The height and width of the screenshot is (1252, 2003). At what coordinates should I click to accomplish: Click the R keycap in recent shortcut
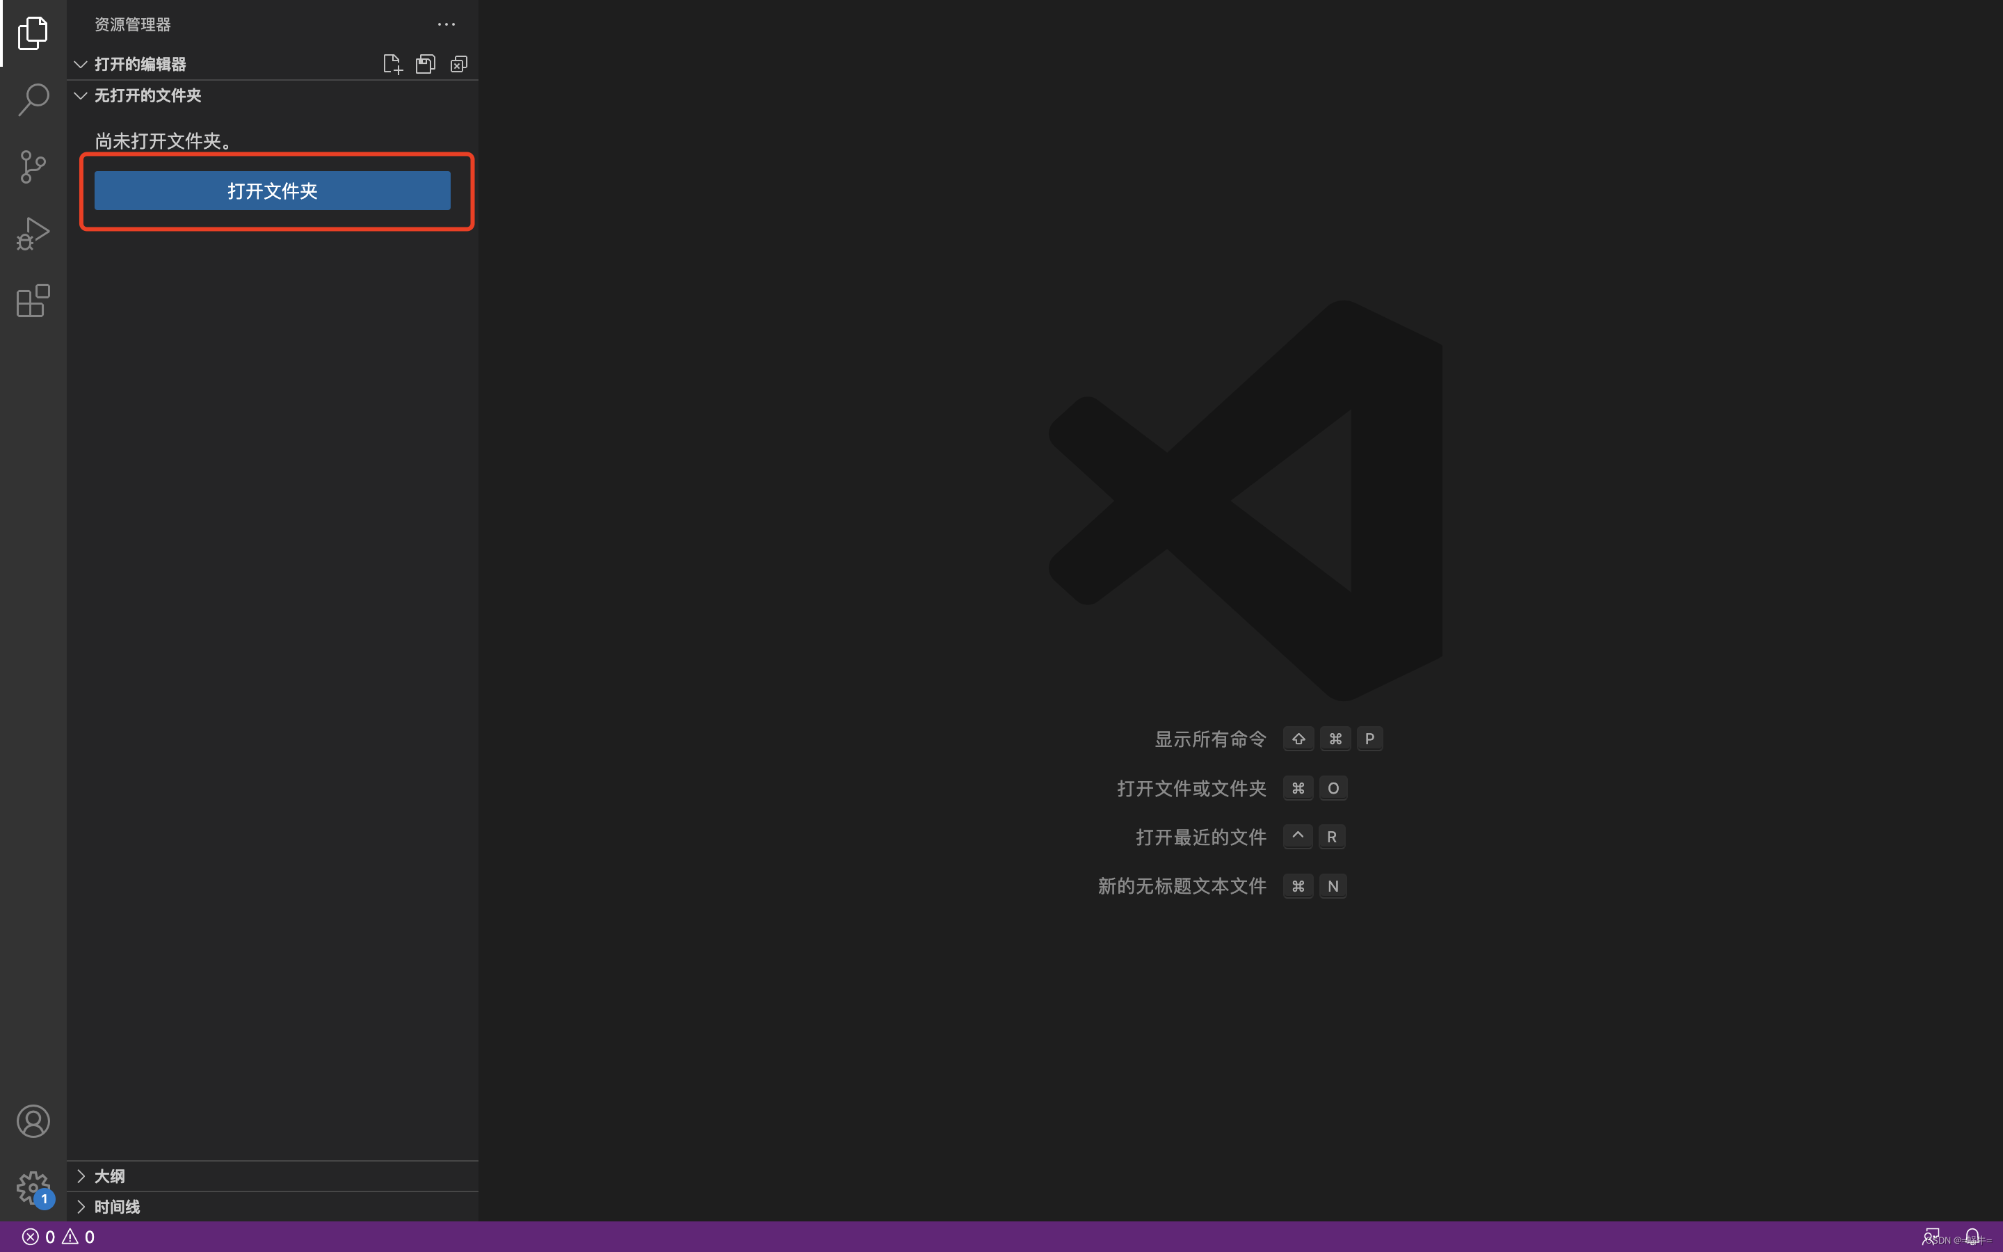point(1332,837)
